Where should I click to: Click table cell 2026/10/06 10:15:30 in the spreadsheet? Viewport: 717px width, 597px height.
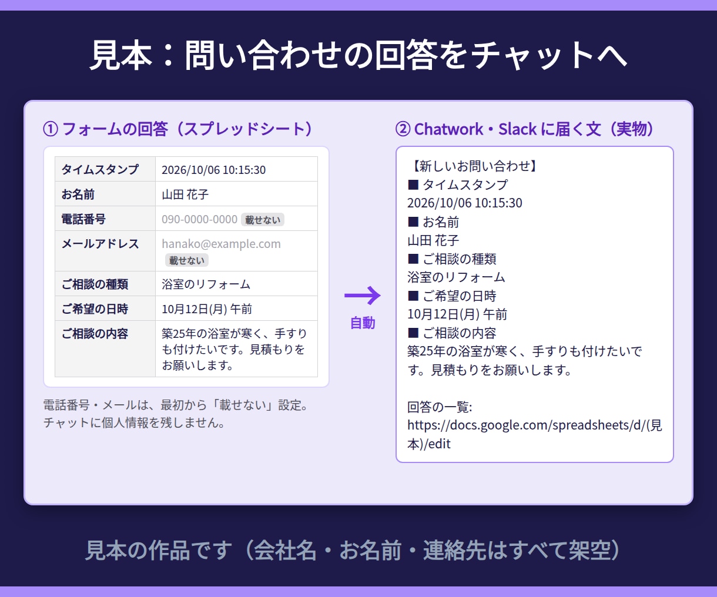pyautogui.click(x=213, y=170)
